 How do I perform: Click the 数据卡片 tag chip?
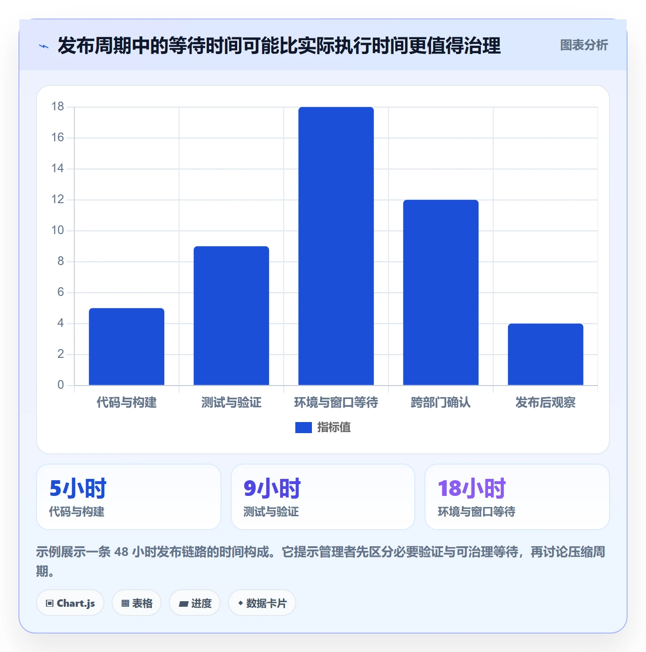coord(262,603)
